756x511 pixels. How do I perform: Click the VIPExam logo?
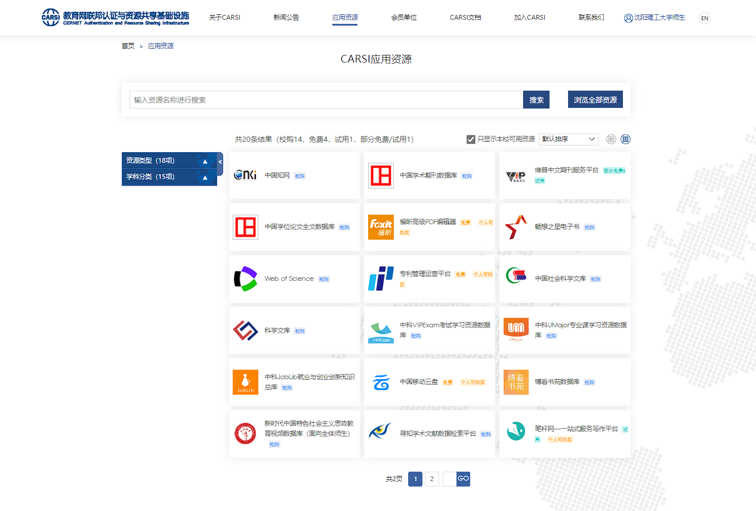(x=381, y=332)
